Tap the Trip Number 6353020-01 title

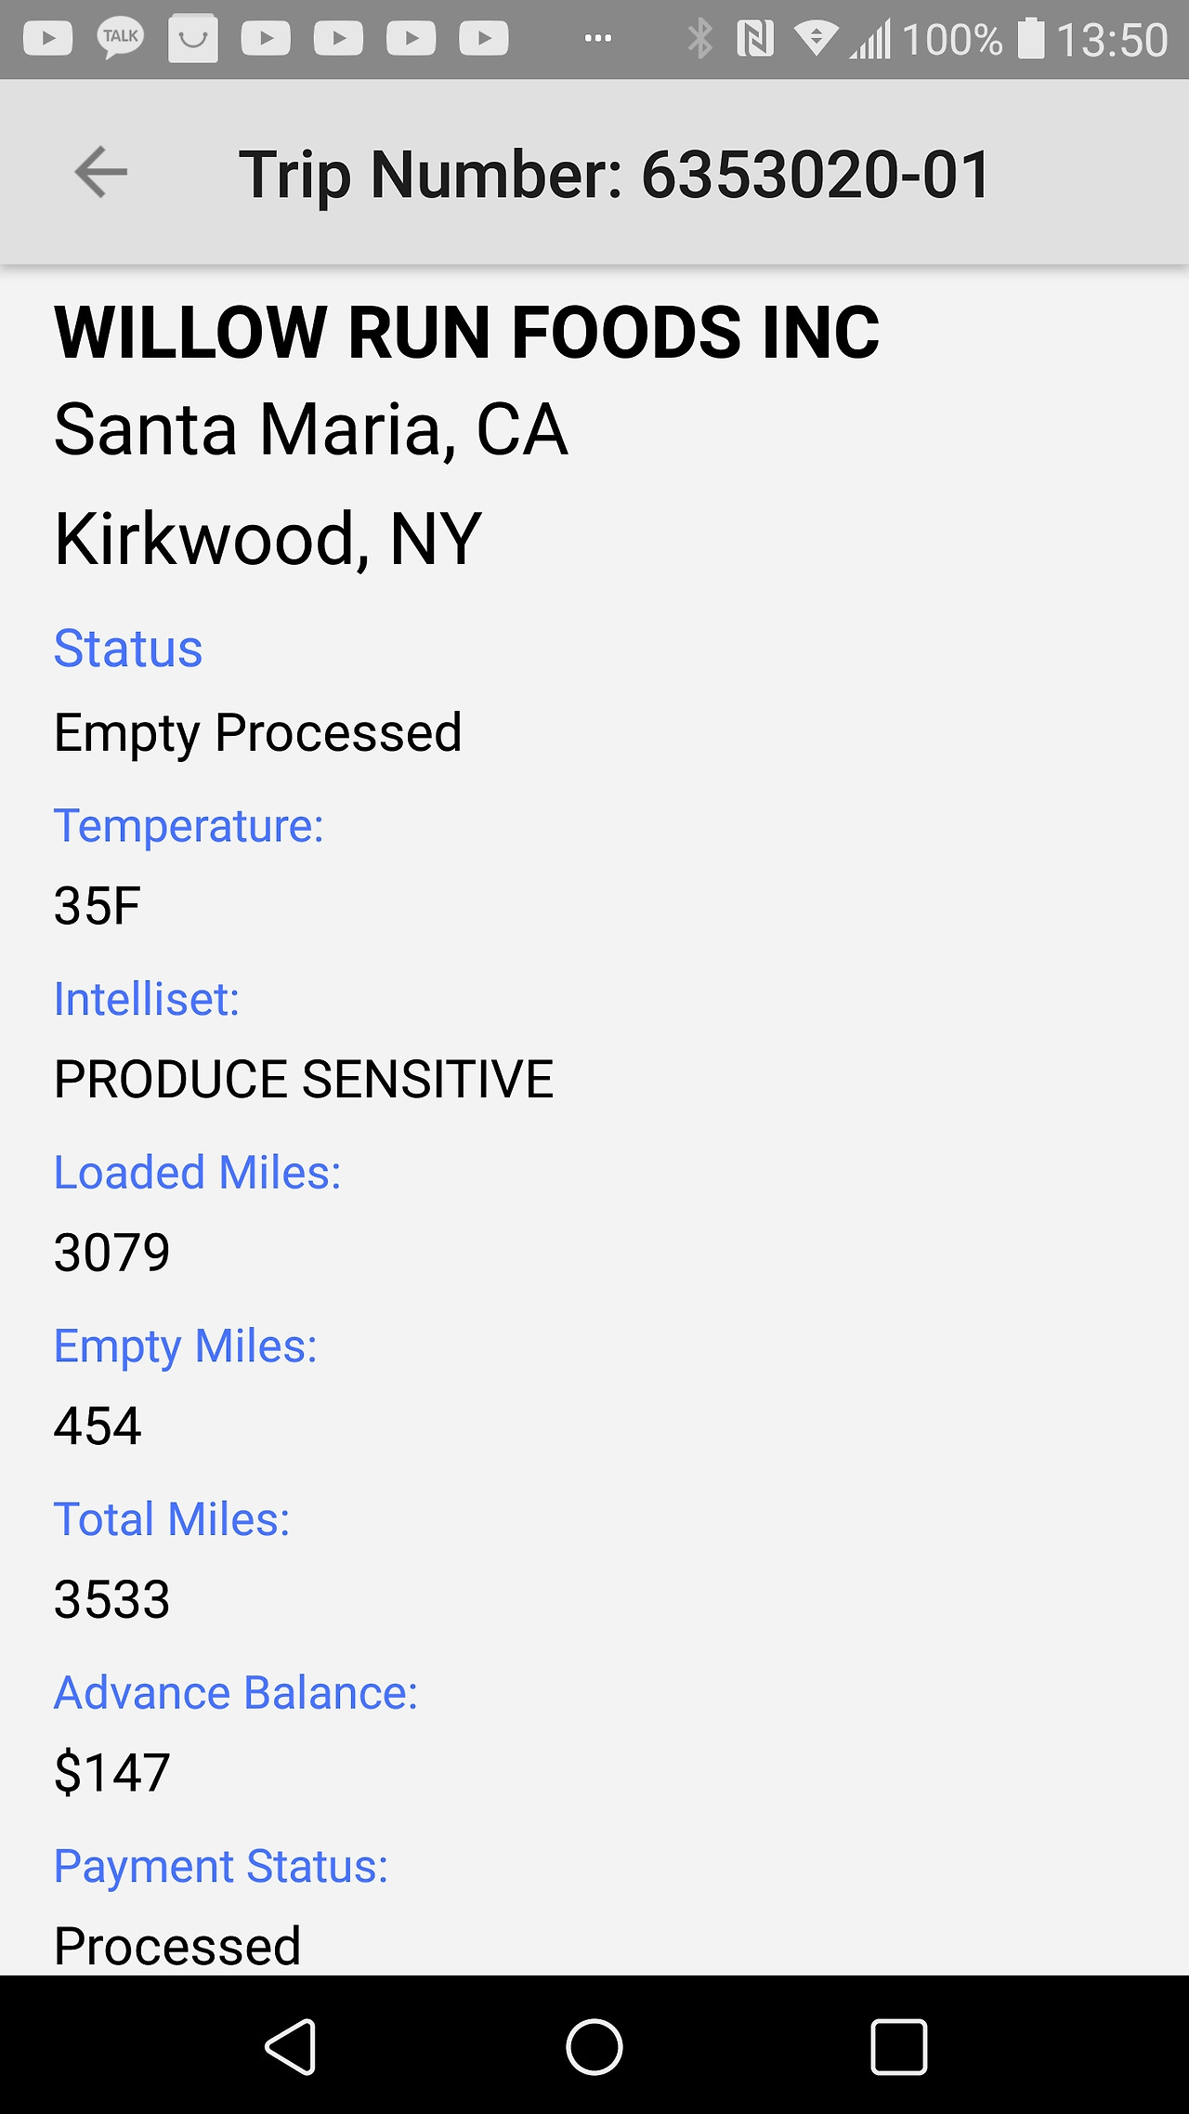coord(615,174)
